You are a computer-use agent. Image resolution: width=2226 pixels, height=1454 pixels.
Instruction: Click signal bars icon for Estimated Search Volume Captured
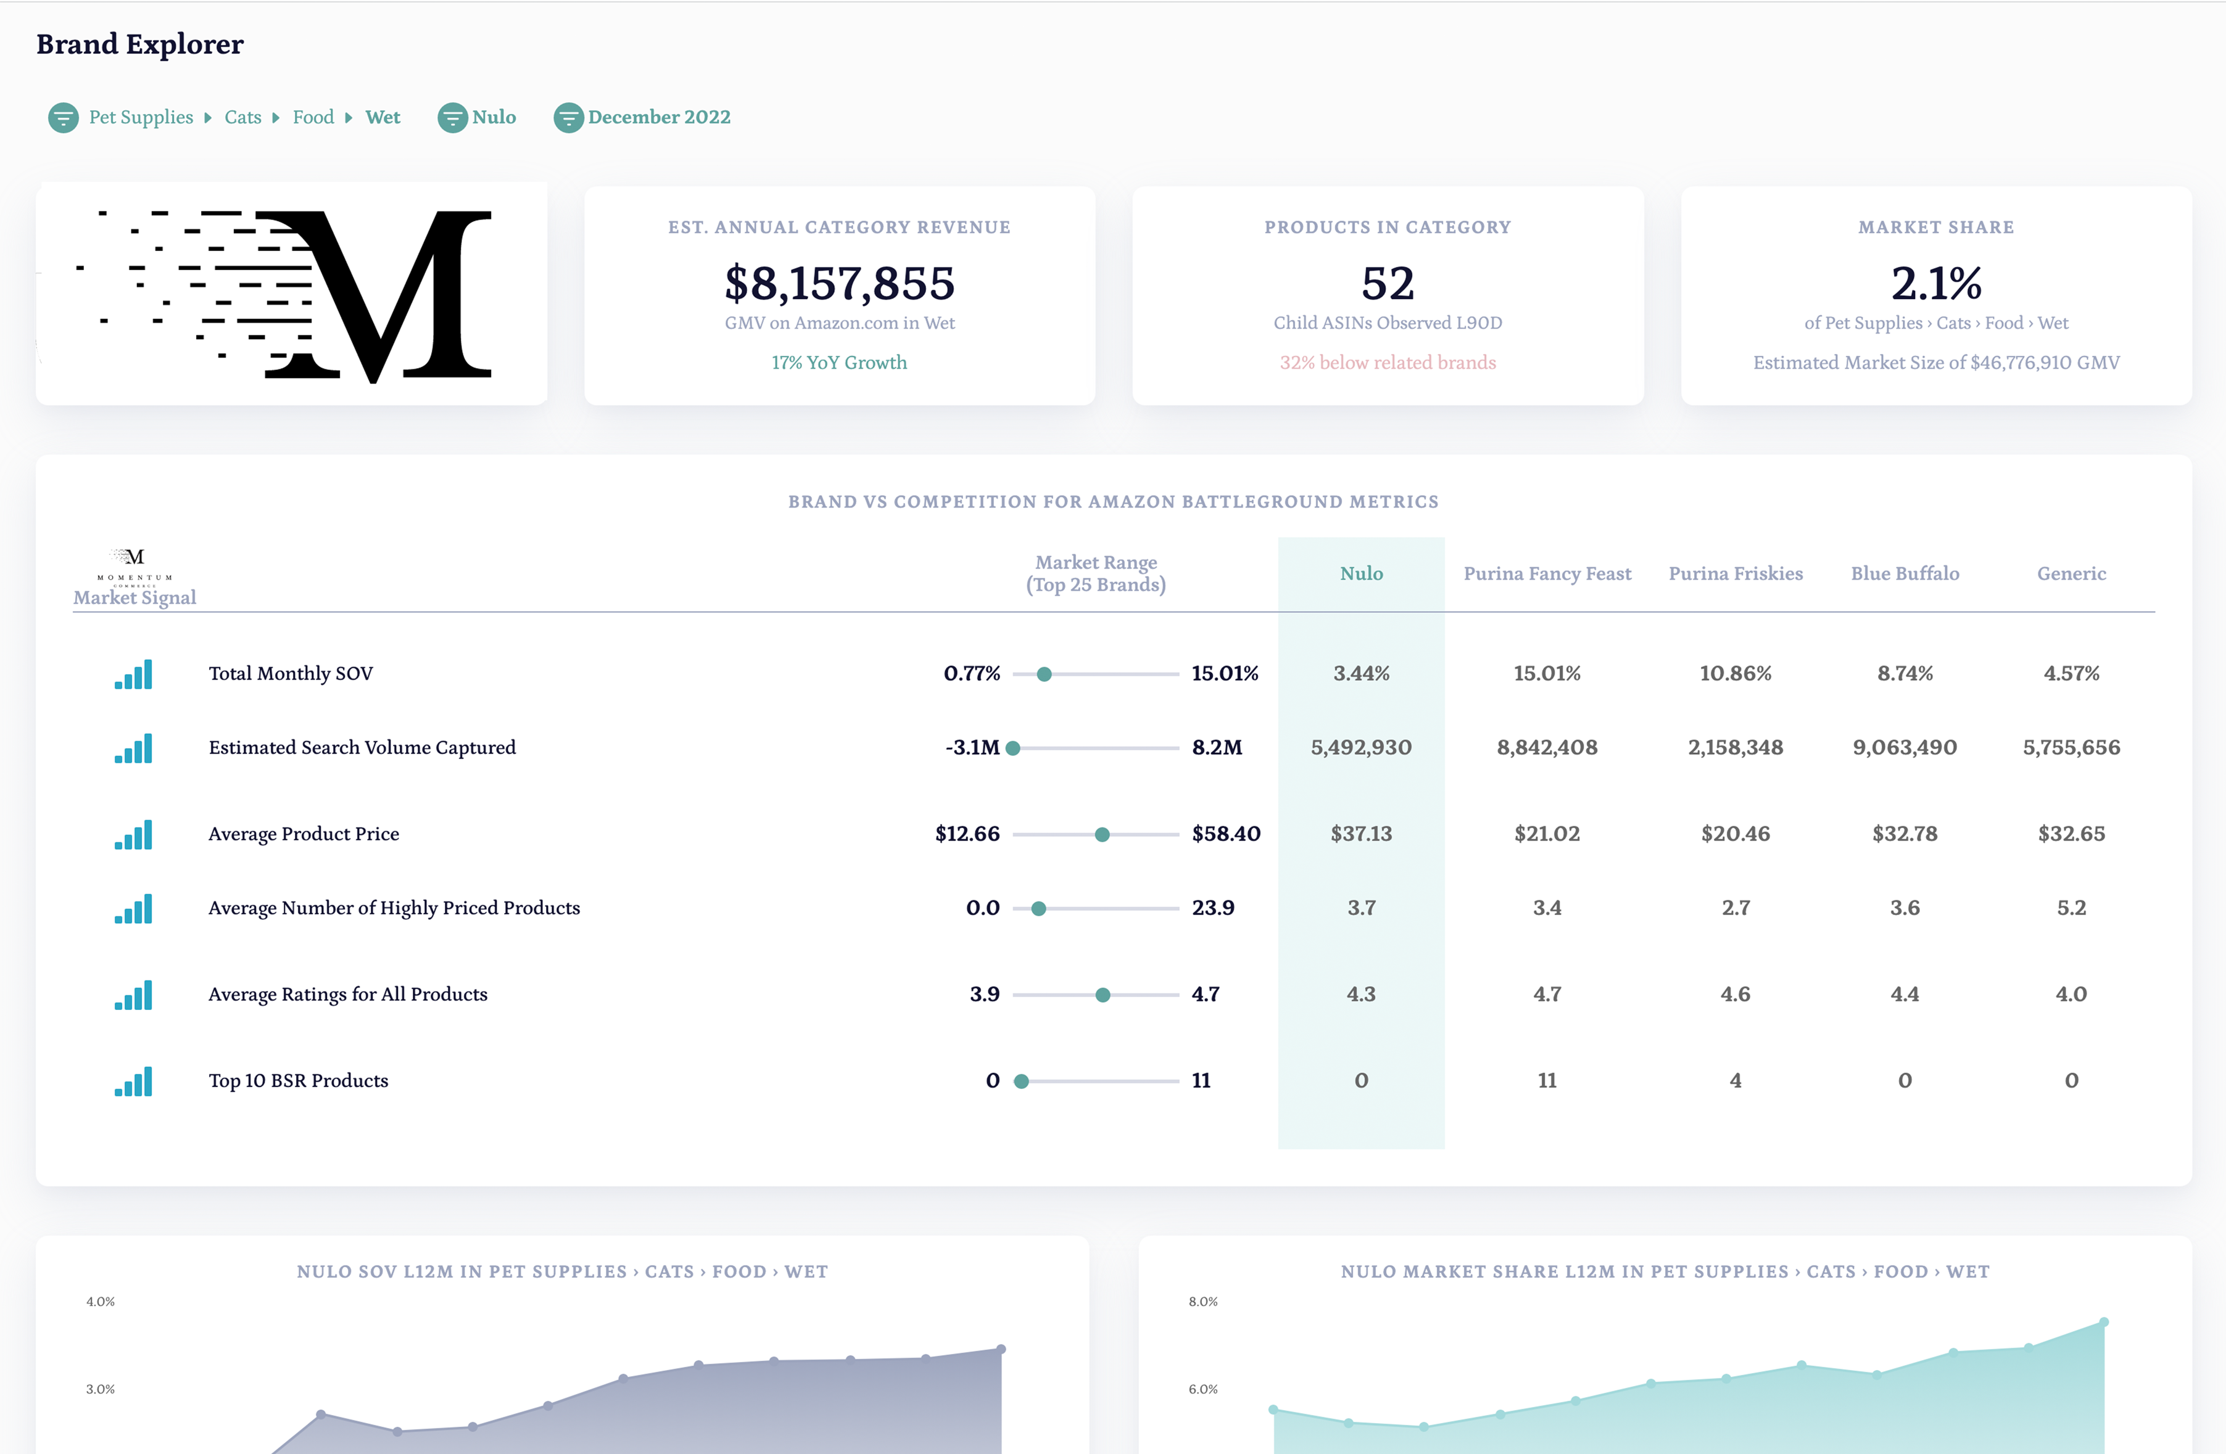(134, 748)
